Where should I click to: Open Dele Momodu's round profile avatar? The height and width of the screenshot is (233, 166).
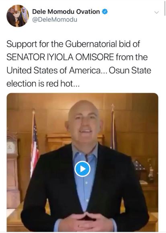point(18,16)
